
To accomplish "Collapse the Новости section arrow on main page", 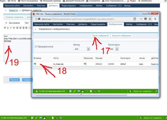I will (6, 11).
